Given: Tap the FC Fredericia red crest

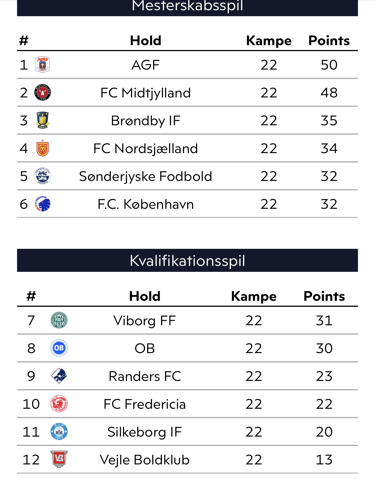Looking at the screenshot, I should click(x=59, y=404).
